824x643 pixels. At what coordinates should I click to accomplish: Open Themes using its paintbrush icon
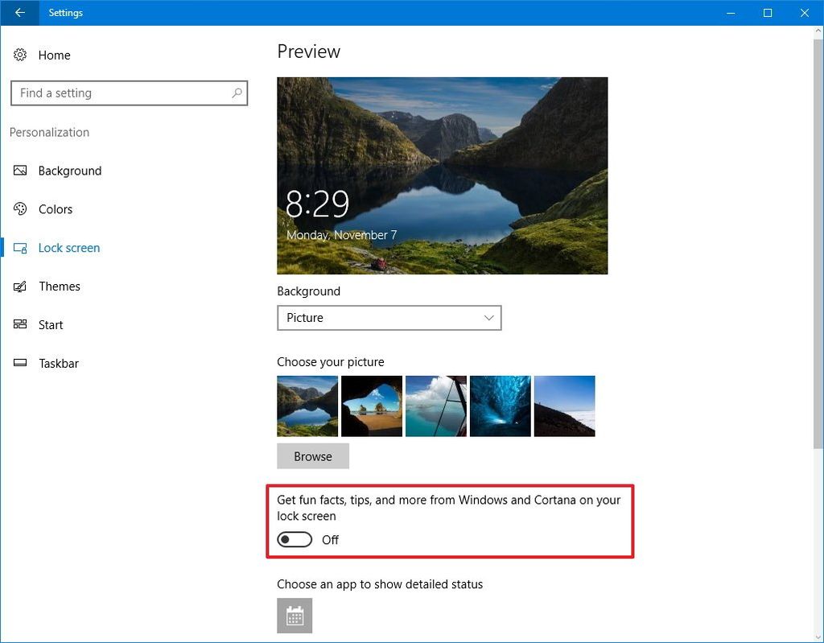point(19,286)
